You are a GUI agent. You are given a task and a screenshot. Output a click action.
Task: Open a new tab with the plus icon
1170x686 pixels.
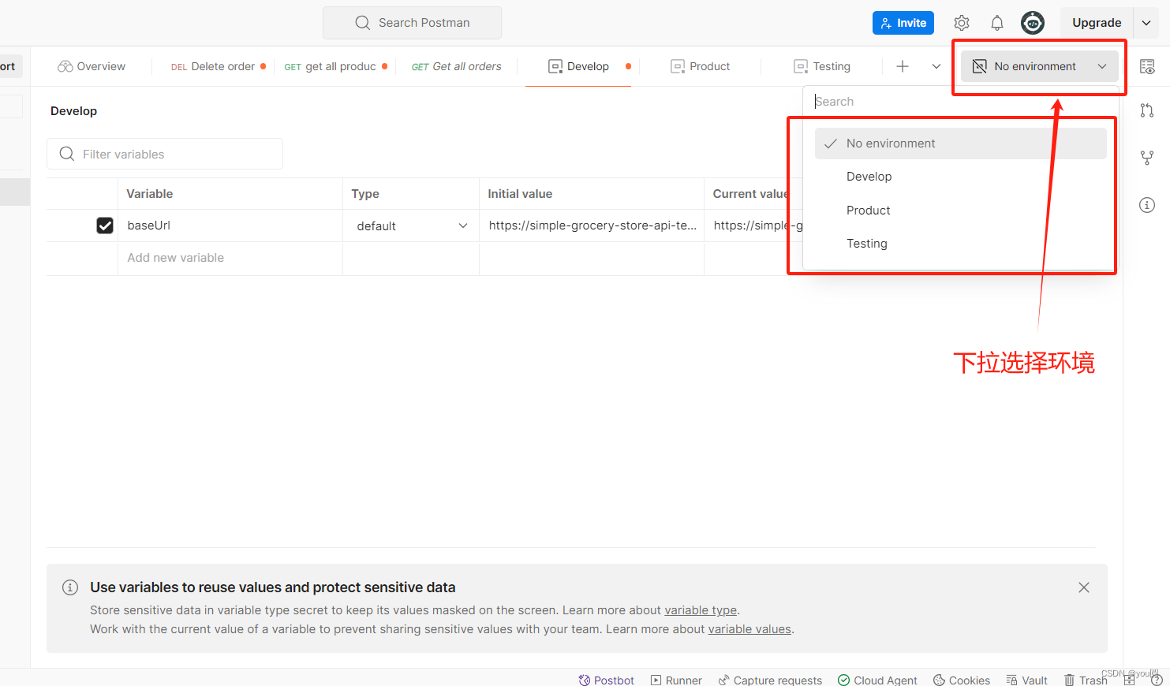903,66
